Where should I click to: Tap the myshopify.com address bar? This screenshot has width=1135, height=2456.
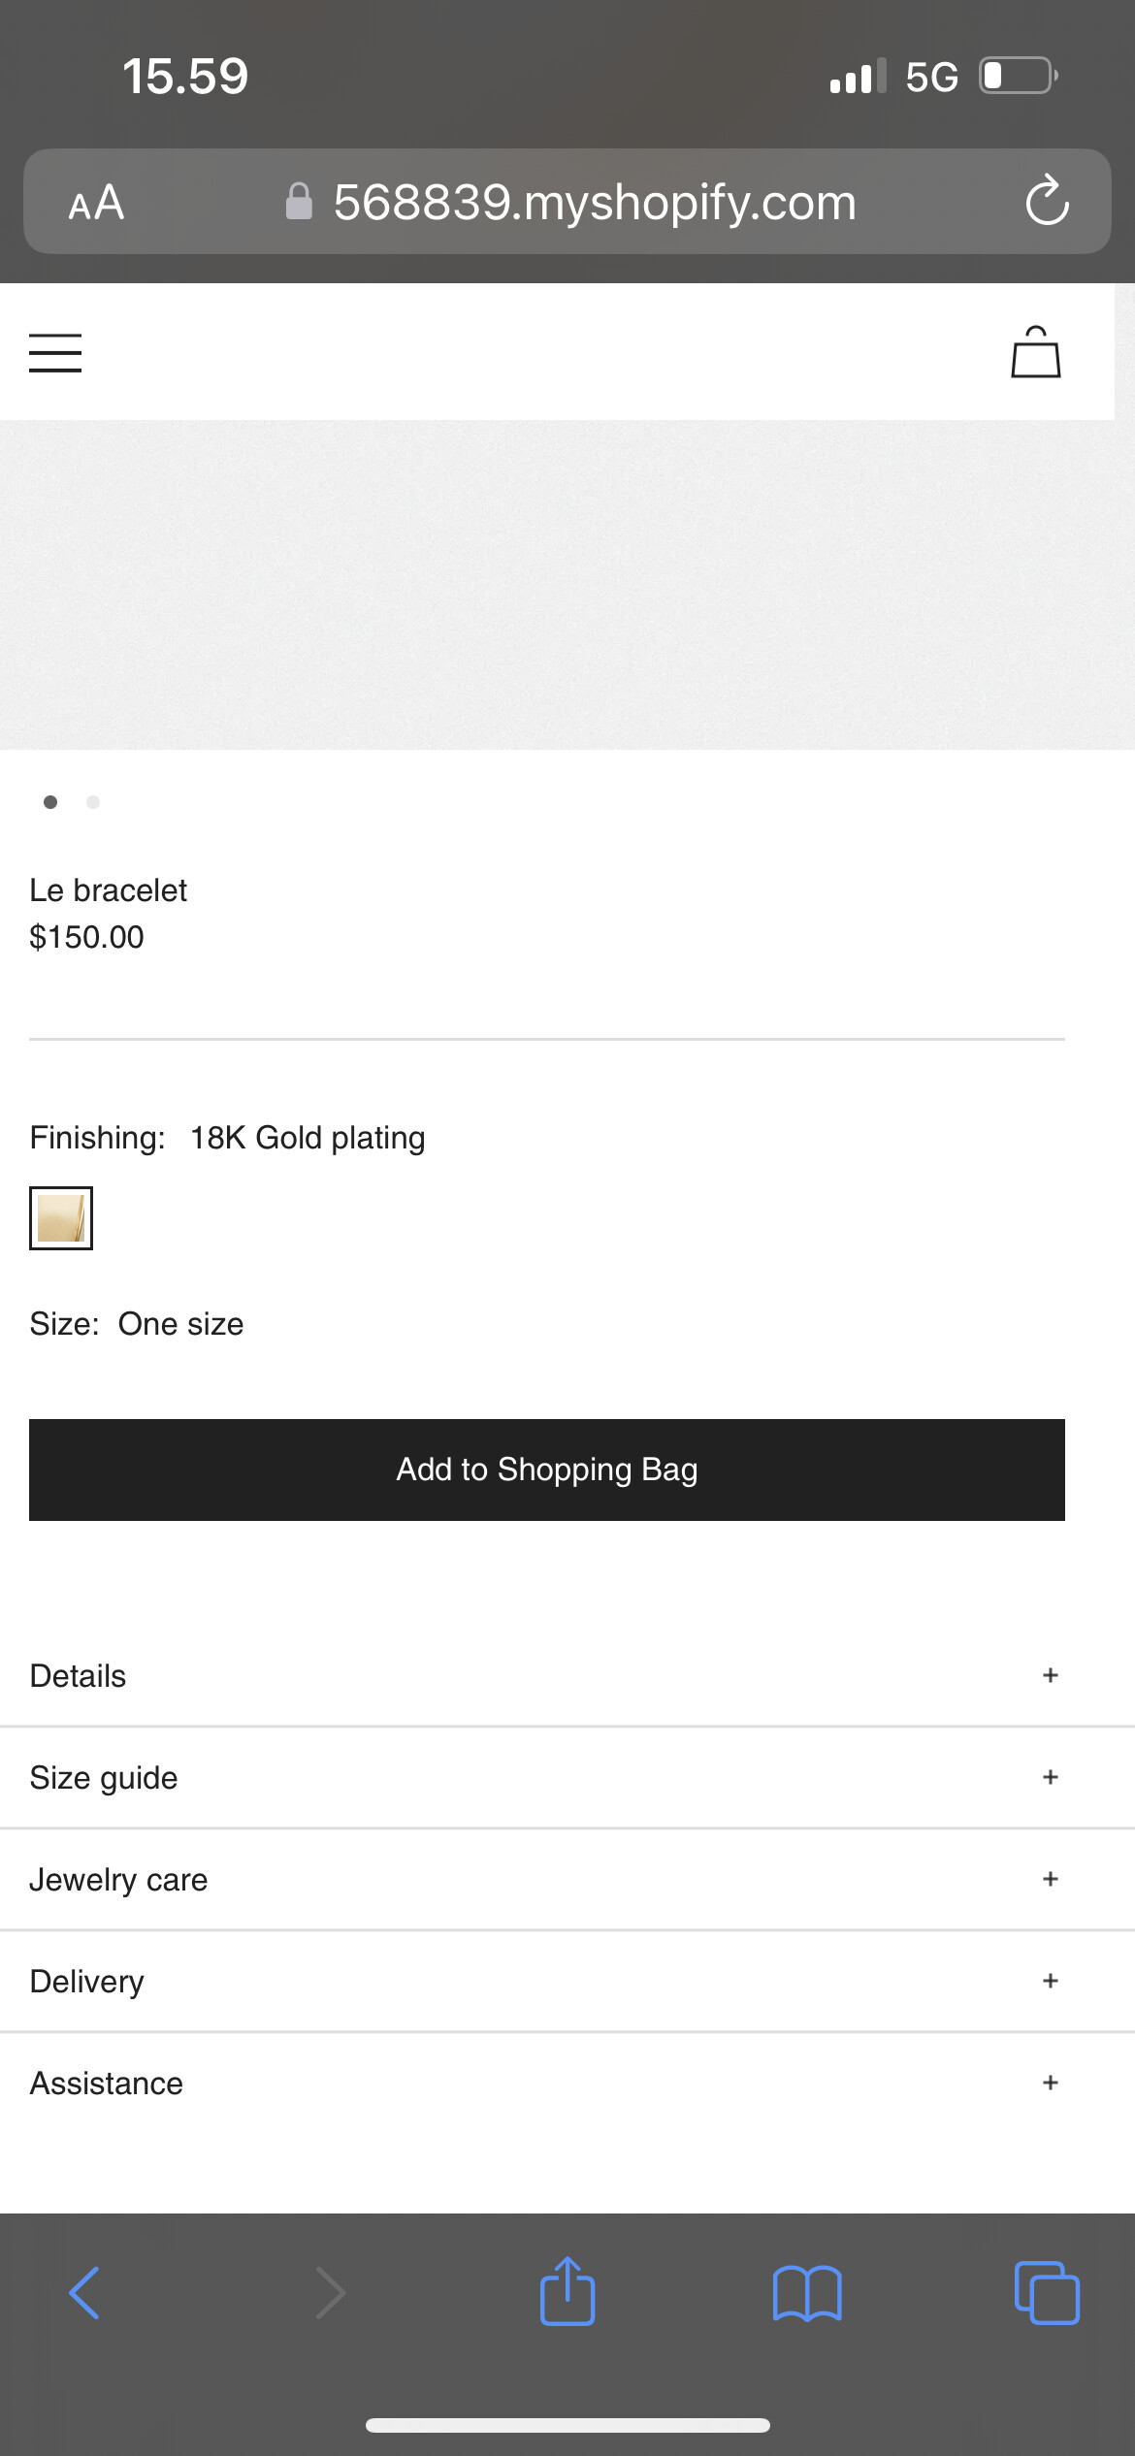(594, 203)
